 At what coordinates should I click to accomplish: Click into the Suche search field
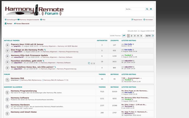point(135,9)
